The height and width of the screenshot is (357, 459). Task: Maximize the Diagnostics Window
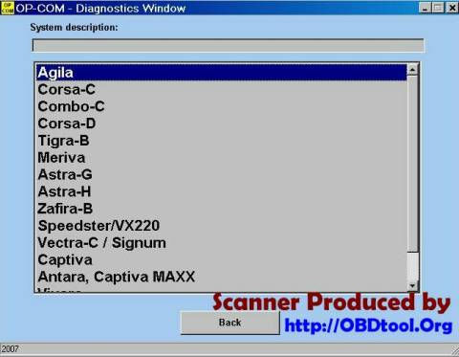438,8
